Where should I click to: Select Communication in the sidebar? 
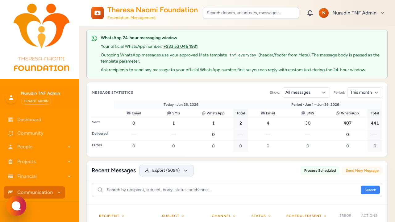coord(34,192)
